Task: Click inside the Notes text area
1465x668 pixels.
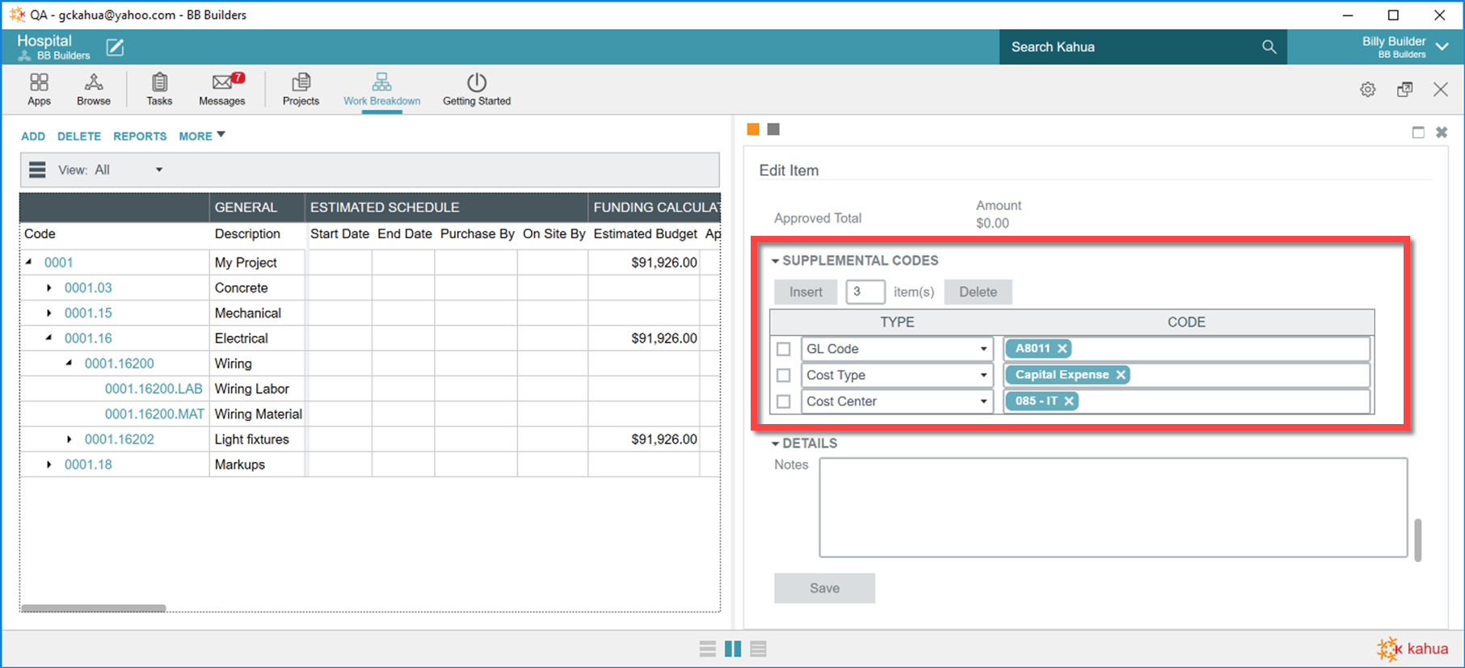Action: pos(1113,507)
